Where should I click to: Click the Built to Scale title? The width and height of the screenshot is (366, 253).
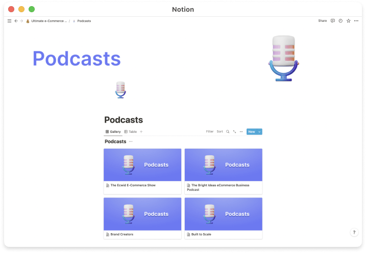[x=201, y=234]
